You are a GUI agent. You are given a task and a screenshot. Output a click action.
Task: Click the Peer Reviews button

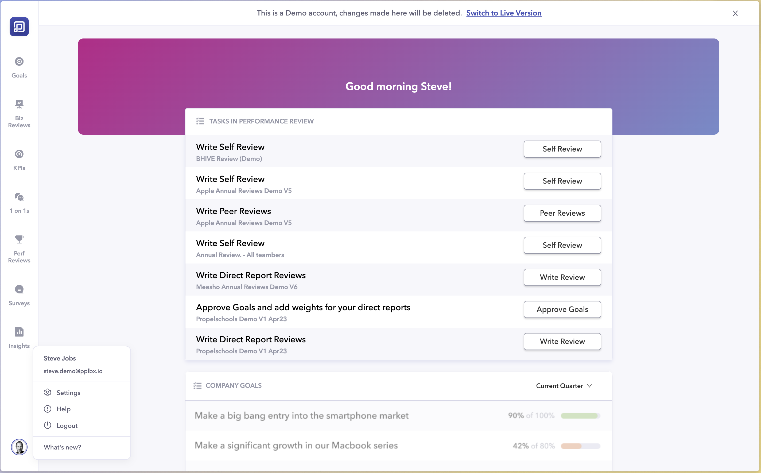tap(562, 213)
